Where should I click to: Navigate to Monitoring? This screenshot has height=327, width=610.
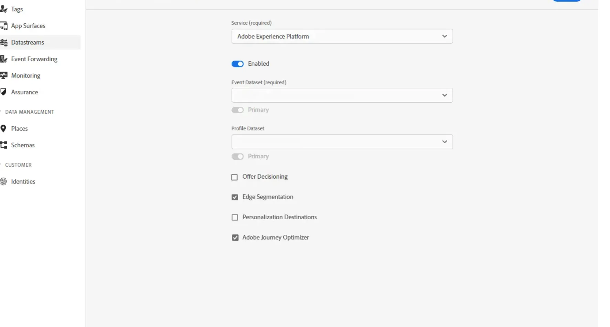click(x=25, y=75)
